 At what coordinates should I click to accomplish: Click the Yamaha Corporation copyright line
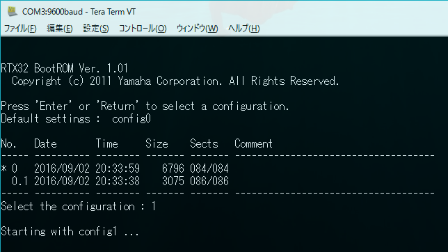click(x=175, y=81)
